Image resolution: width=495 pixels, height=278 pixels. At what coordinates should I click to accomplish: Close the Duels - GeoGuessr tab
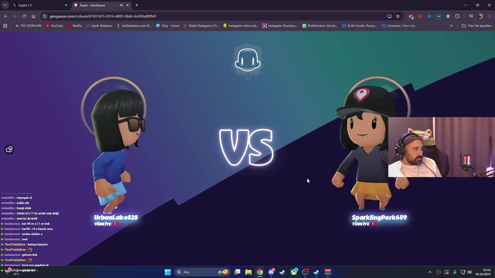point(127,5)
